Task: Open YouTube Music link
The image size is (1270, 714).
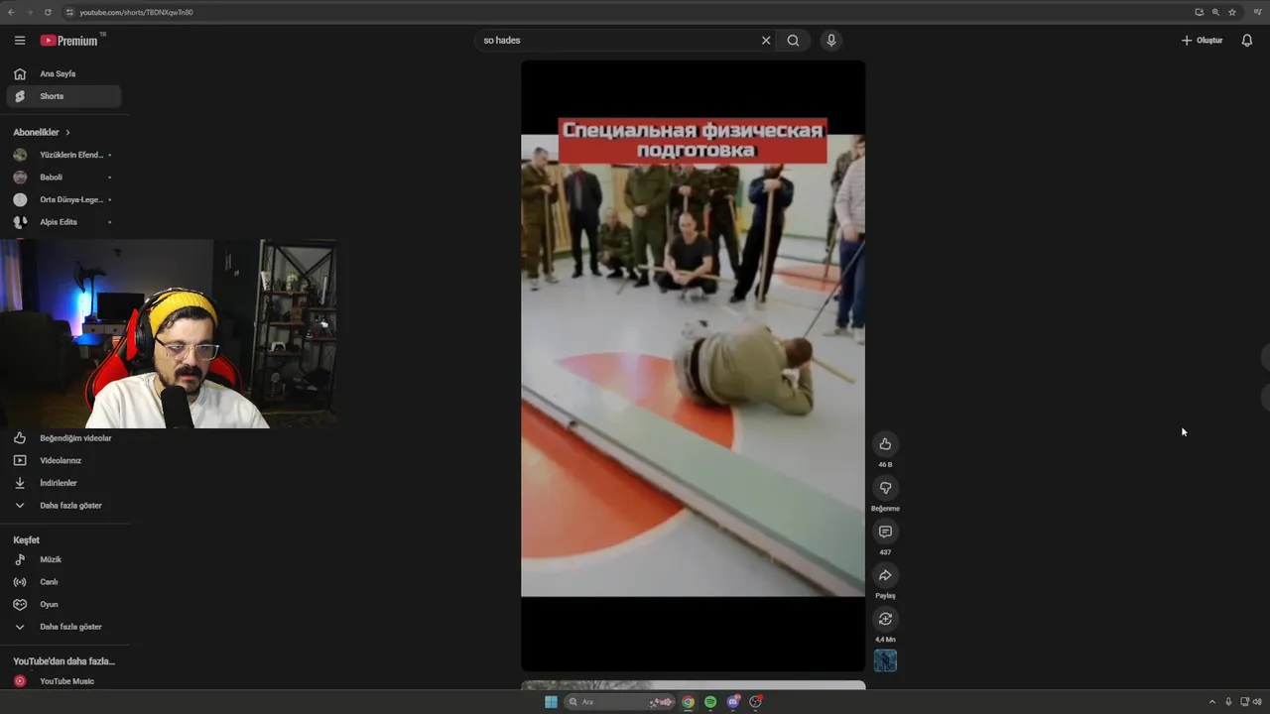Action: [63, 681]
